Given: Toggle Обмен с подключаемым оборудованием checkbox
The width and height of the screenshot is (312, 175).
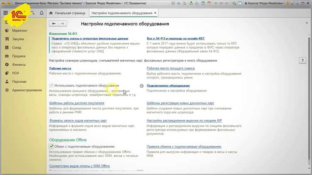Looking at the screenshot, I should [x=51, y=146].
